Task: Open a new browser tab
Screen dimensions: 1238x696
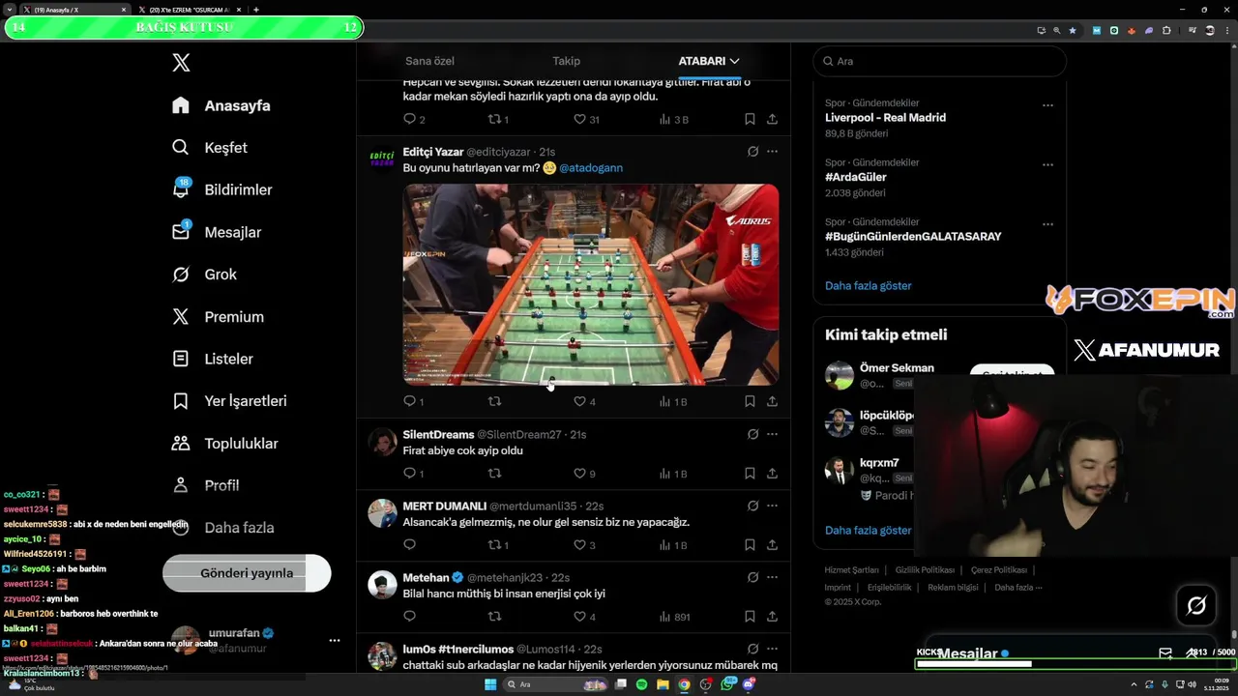Action: coord(255,10)
